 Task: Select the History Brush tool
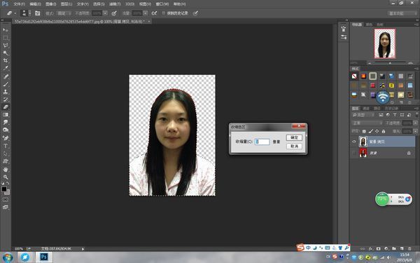6,100
